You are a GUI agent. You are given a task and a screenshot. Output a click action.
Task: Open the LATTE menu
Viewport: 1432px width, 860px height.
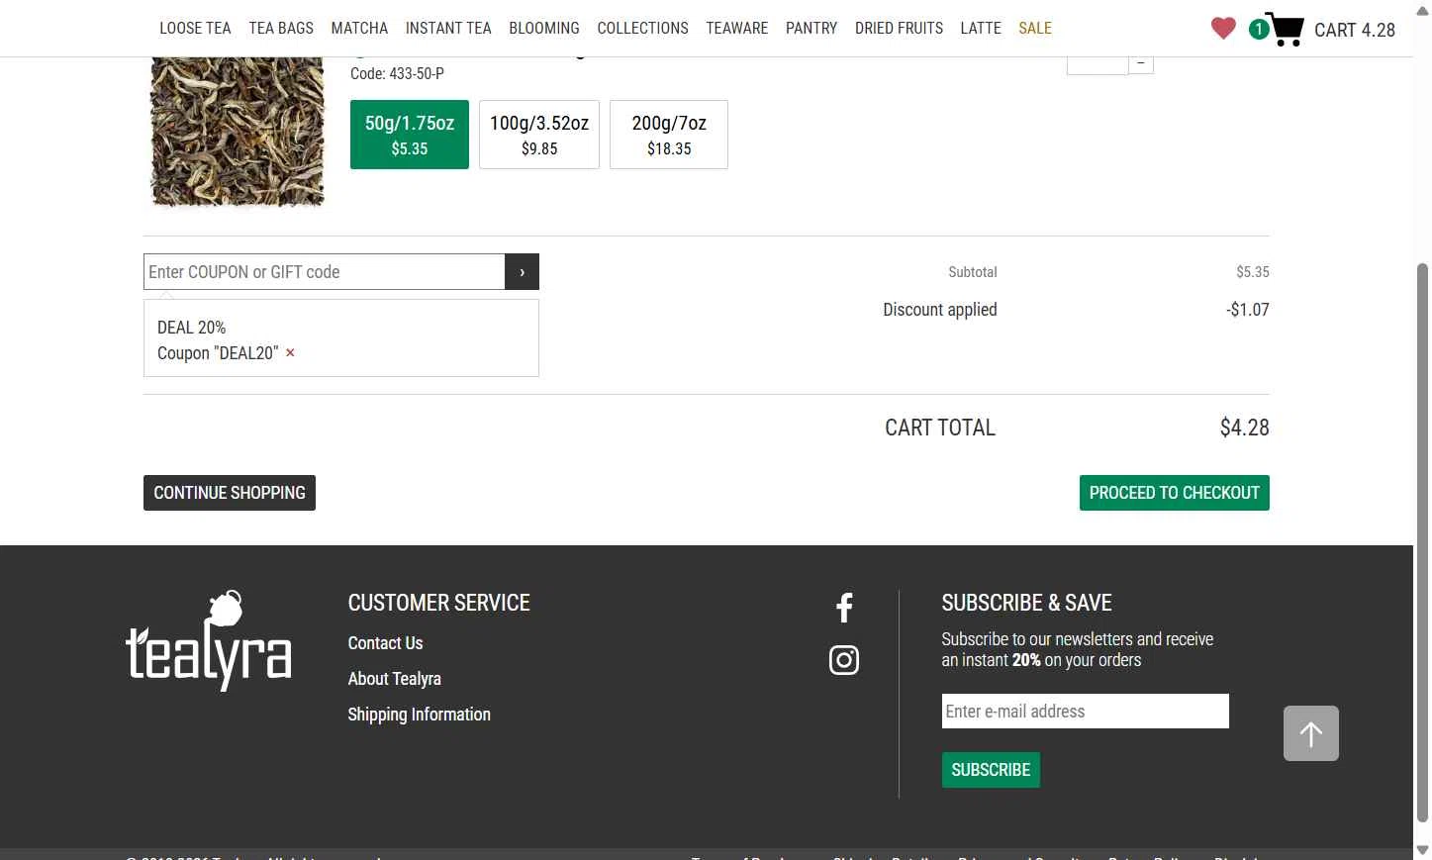click(x=981, y=28)
